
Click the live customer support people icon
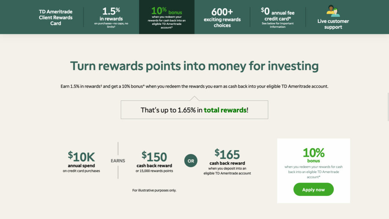click(x=333, y=11)
